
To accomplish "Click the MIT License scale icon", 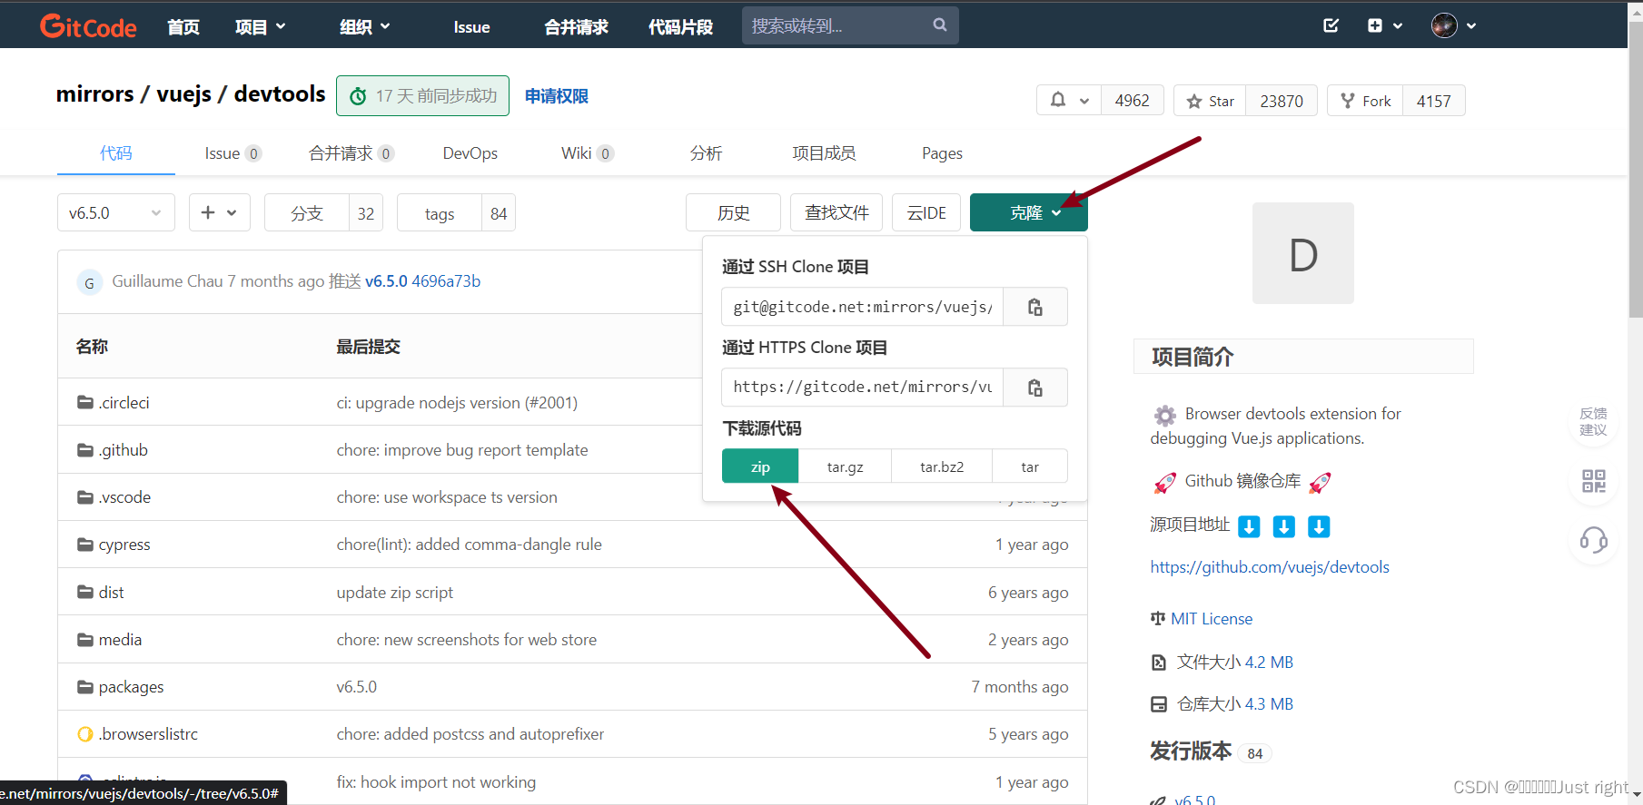I will [x=1157, y=619].
